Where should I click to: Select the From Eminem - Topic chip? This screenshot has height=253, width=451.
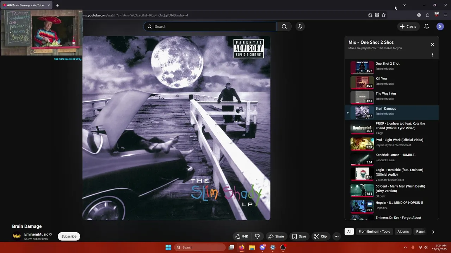pos(374,232)
